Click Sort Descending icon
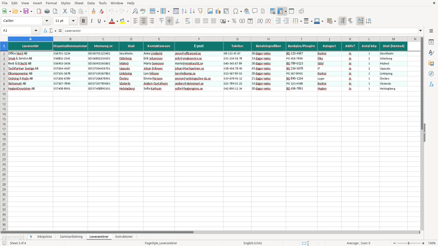This screenshot has height=246, width=438. (x=192, y=11)
